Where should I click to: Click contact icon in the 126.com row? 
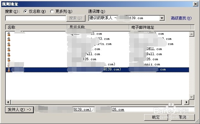(9, 59)
